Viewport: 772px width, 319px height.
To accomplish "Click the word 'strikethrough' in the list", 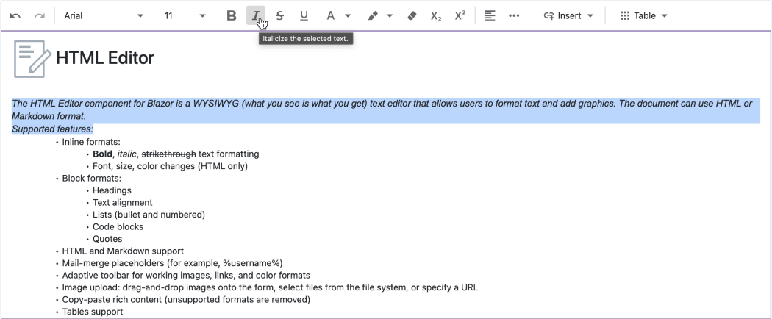I will (169, 154).
